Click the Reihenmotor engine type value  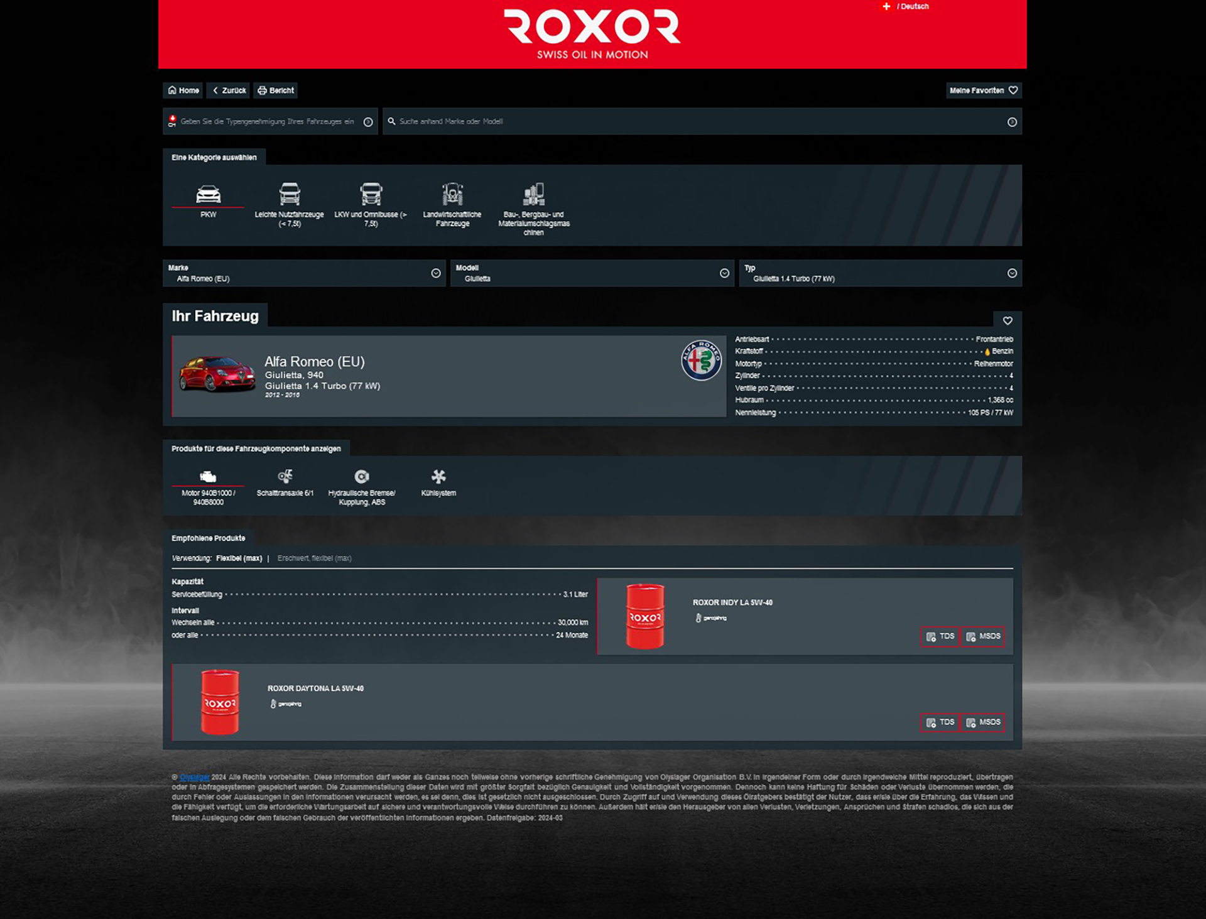click(x=993, y=364)
